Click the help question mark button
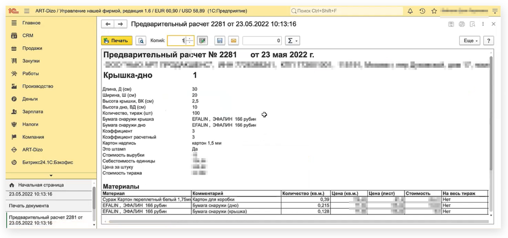 coord(489,41)
